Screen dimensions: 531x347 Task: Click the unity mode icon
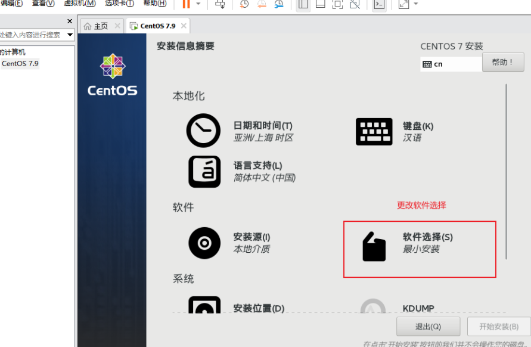point(355,4)
